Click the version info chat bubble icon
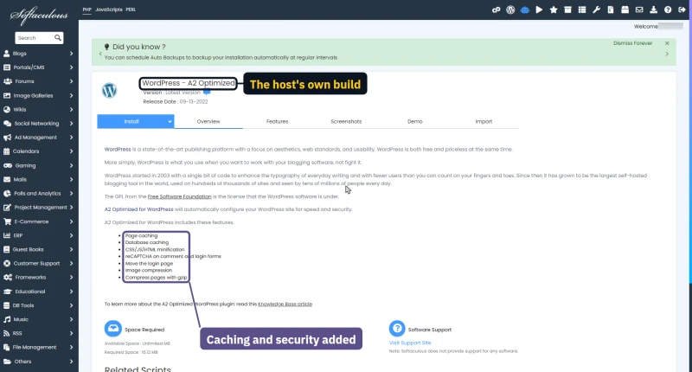692x372 pixels. pos(207,93)
